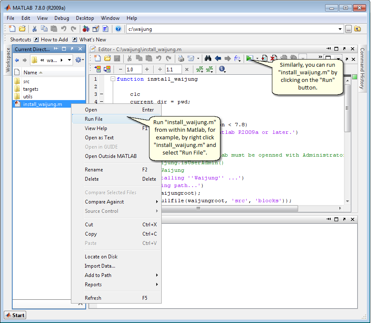Decrement value by 1.0 minus button
Screen dimensions: 380x323
tap(120, 69)
